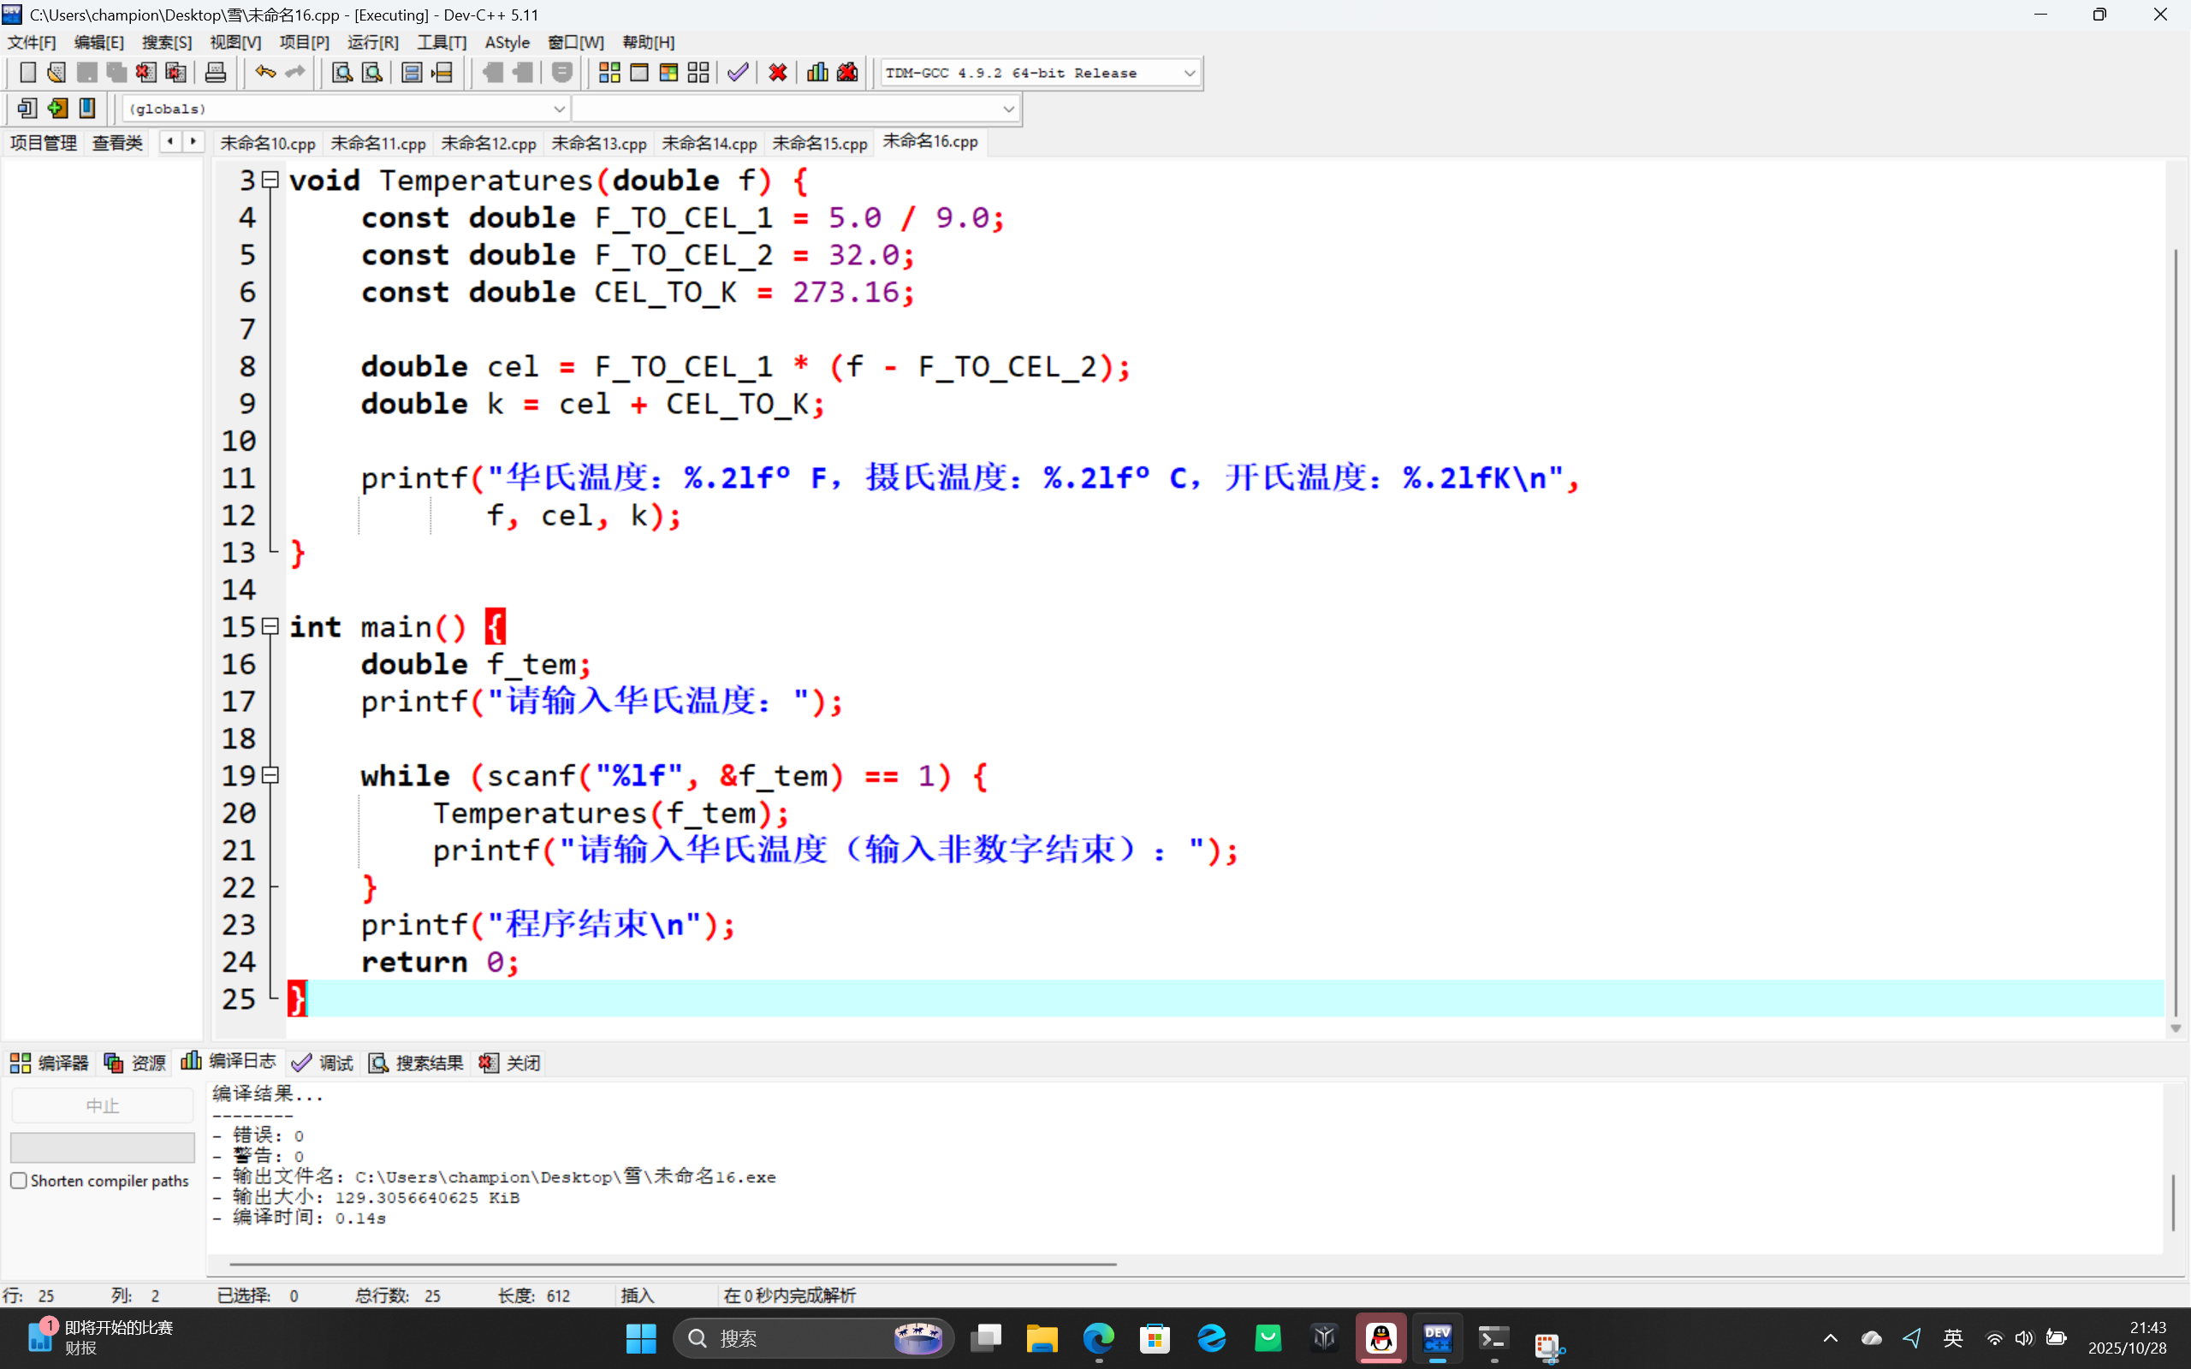Click the Undo arrow icon
This screenshot has width=2191, height=1369.
pyautogui.click(x=264, y=73)
